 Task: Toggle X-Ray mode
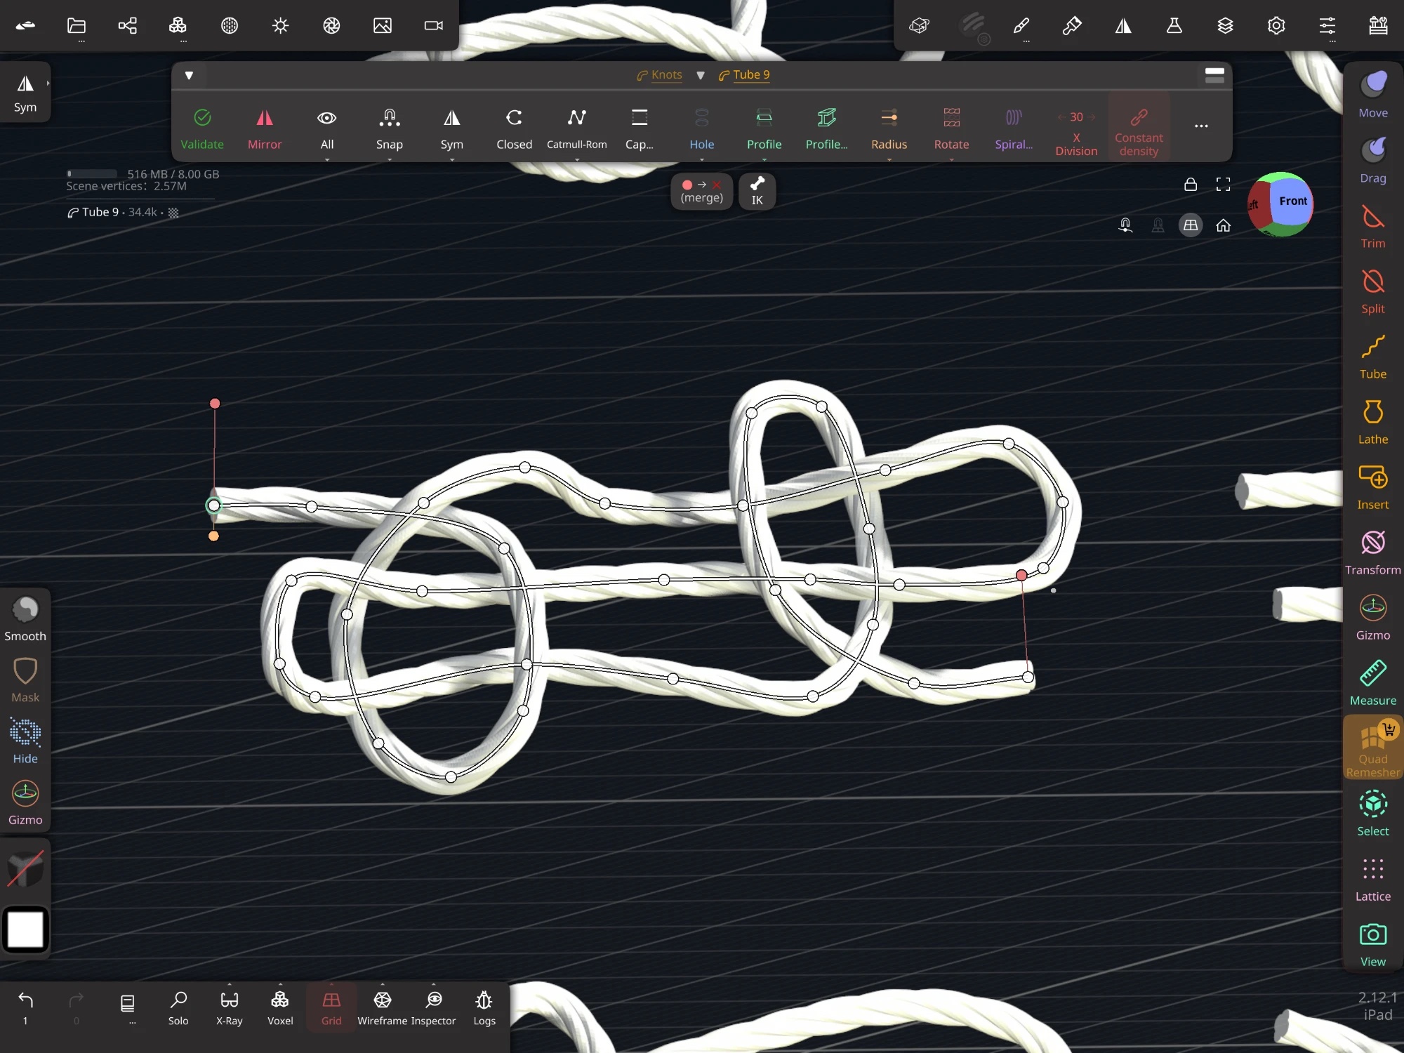[x=229, y=1008]
